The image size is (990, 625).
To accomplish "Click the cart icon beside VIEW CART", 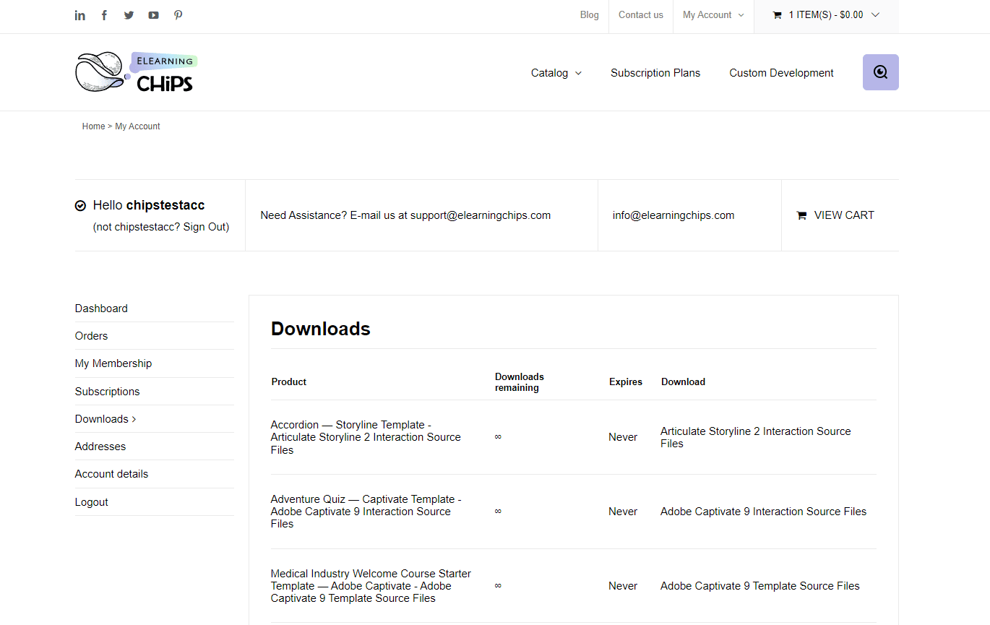I will point(801,215).
